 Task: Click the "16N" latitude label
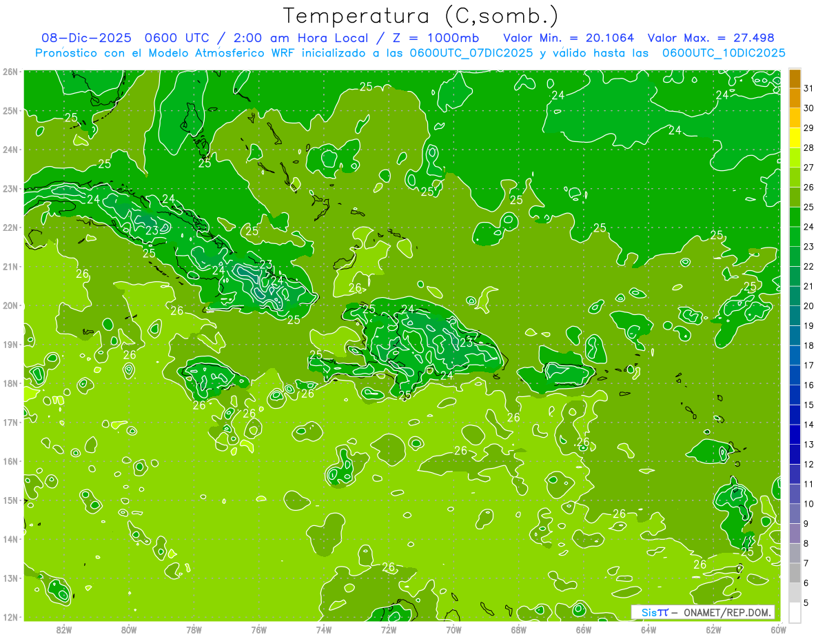[x=10, y=461]
